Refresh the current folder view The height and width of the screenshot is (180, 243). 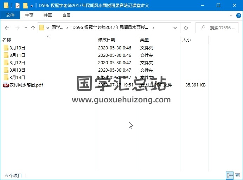click(186, 28)
